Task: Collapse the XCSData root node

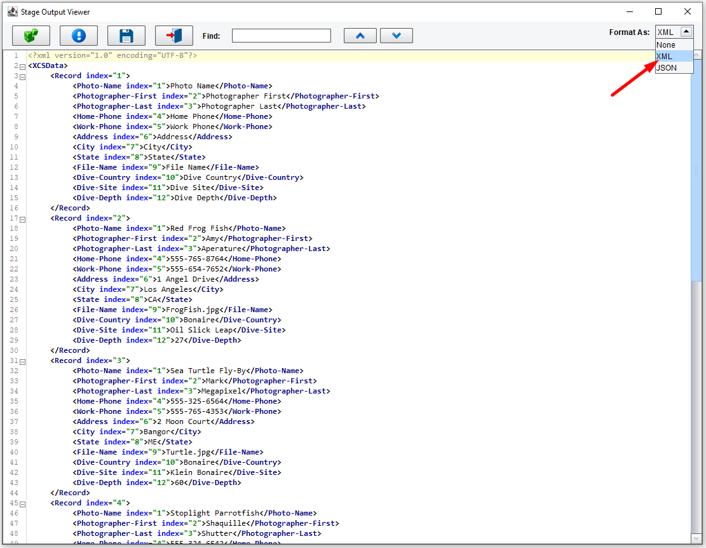Action: coord(22,67)
